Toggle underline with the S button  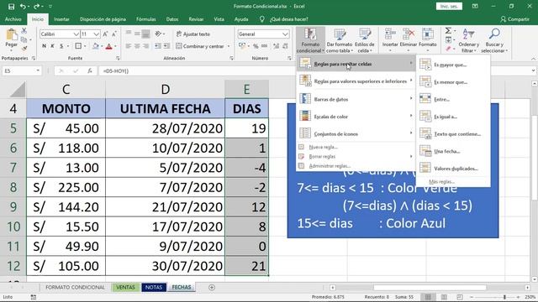pyautogui.click(x=61, y=46)
